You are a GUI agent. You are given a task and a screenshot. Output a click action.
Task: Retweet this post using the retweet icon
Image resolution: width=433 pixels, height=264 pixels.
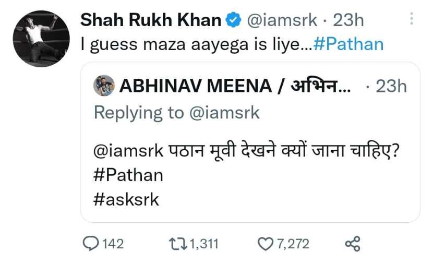tap(176, 243)
